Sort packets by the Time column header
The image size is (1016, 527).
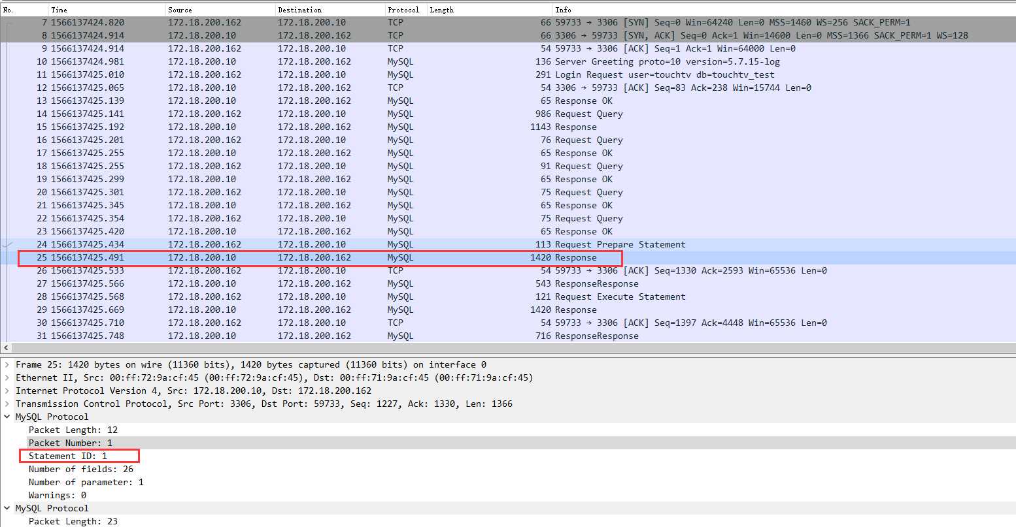[x=107, y=10]
